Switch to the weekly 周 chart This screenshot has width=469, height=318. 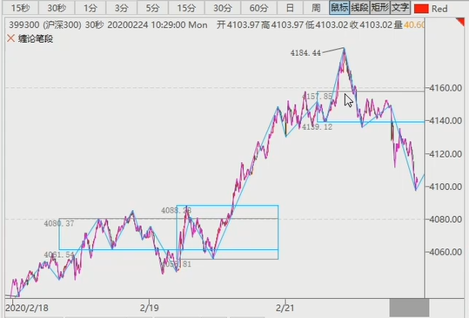316,8
